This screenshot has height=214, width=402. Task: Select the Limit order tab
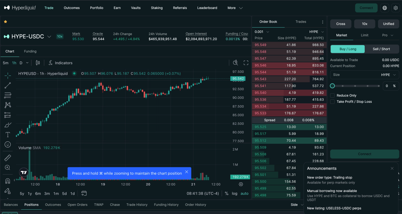click(x=364, y=35)
